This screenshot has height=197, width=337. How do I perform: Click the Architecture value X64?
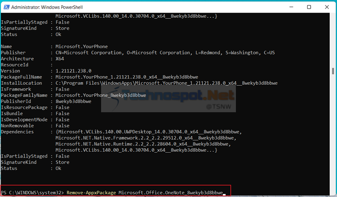pos(60,59)
